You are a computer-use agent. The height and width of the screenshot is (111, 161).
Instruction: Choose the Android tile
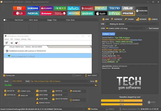click(87, 13)
